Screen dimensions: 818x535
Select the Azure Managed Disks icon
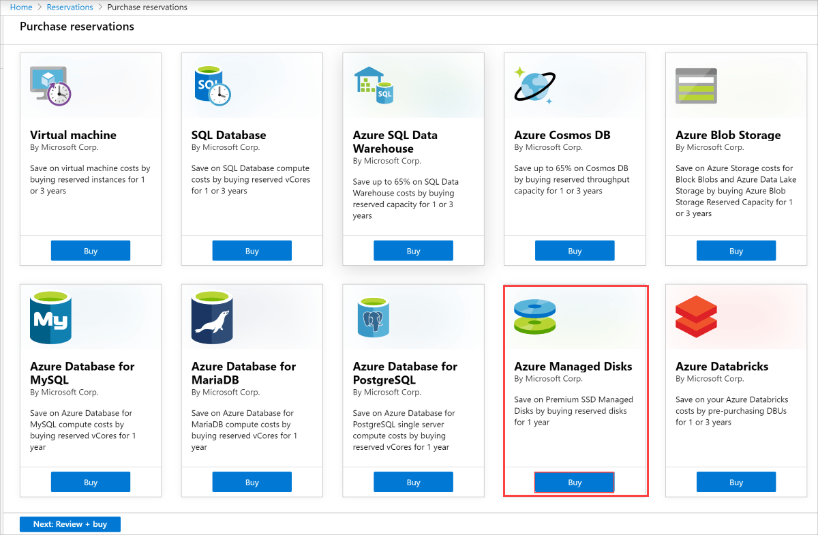(x=534, y=316)
